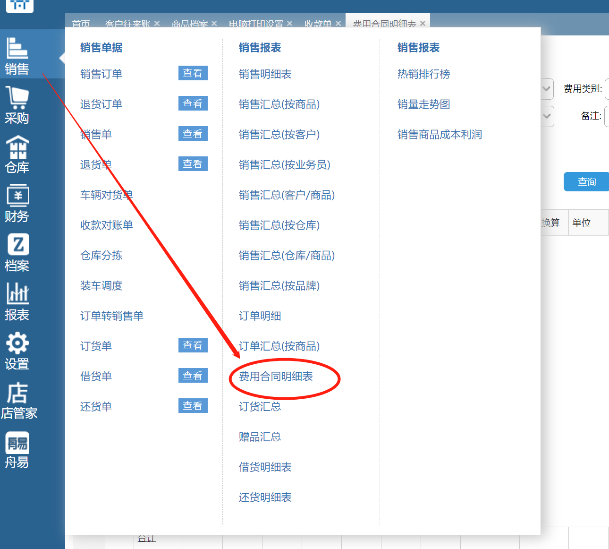Open the 销售 sidebar module
The width and height of the screenshot is (609, 549).
tap(17, 56)
